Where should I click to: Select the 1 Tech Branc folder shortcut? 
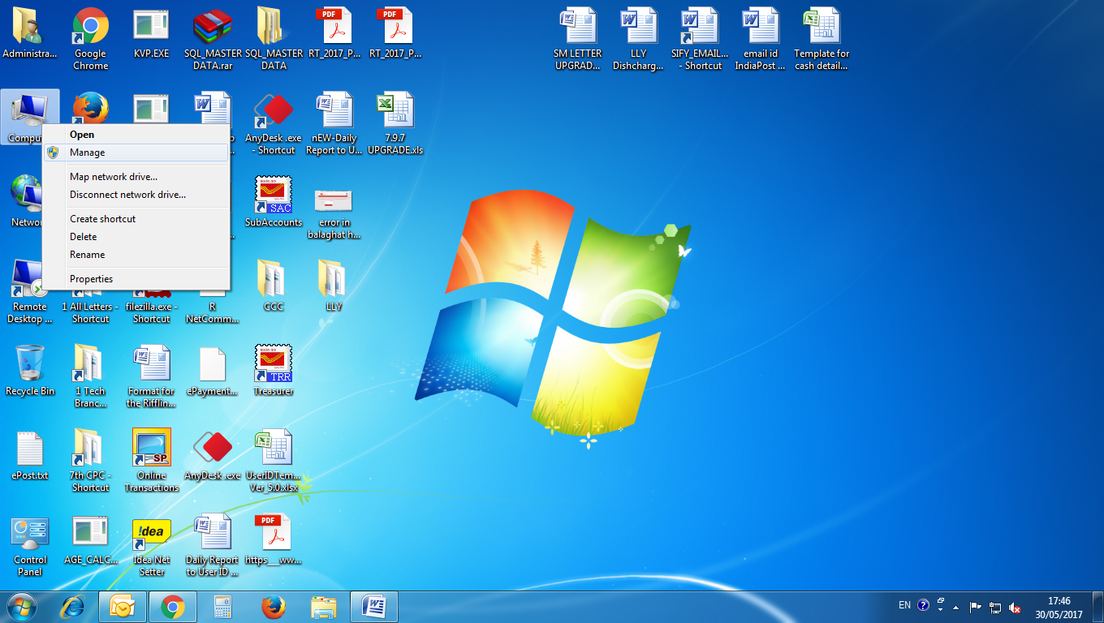tap(91, 376)
